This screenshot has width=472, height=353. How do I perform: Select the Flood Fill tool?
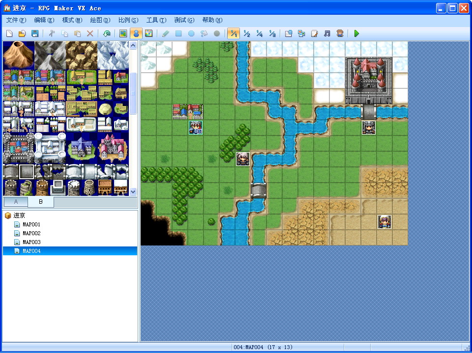click(204, 33)
